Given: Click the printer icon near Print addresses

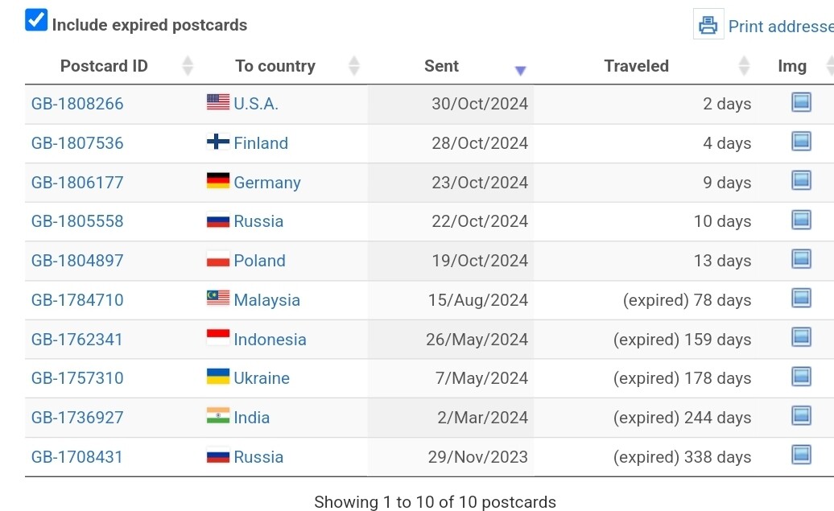Looking at the screenshot, I should [x=708, y=24].
